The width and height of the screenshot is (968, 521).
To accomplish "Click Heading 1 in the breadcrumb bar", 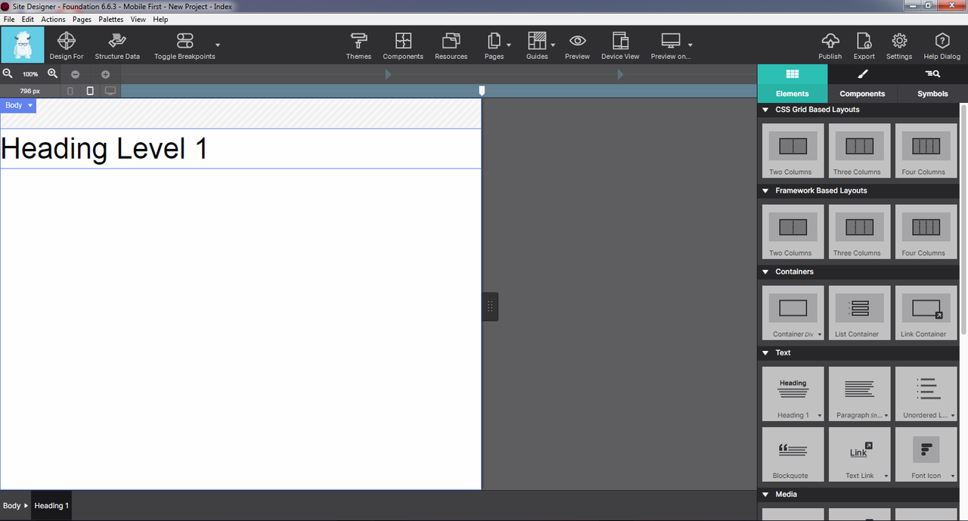I will pos(51,506).
